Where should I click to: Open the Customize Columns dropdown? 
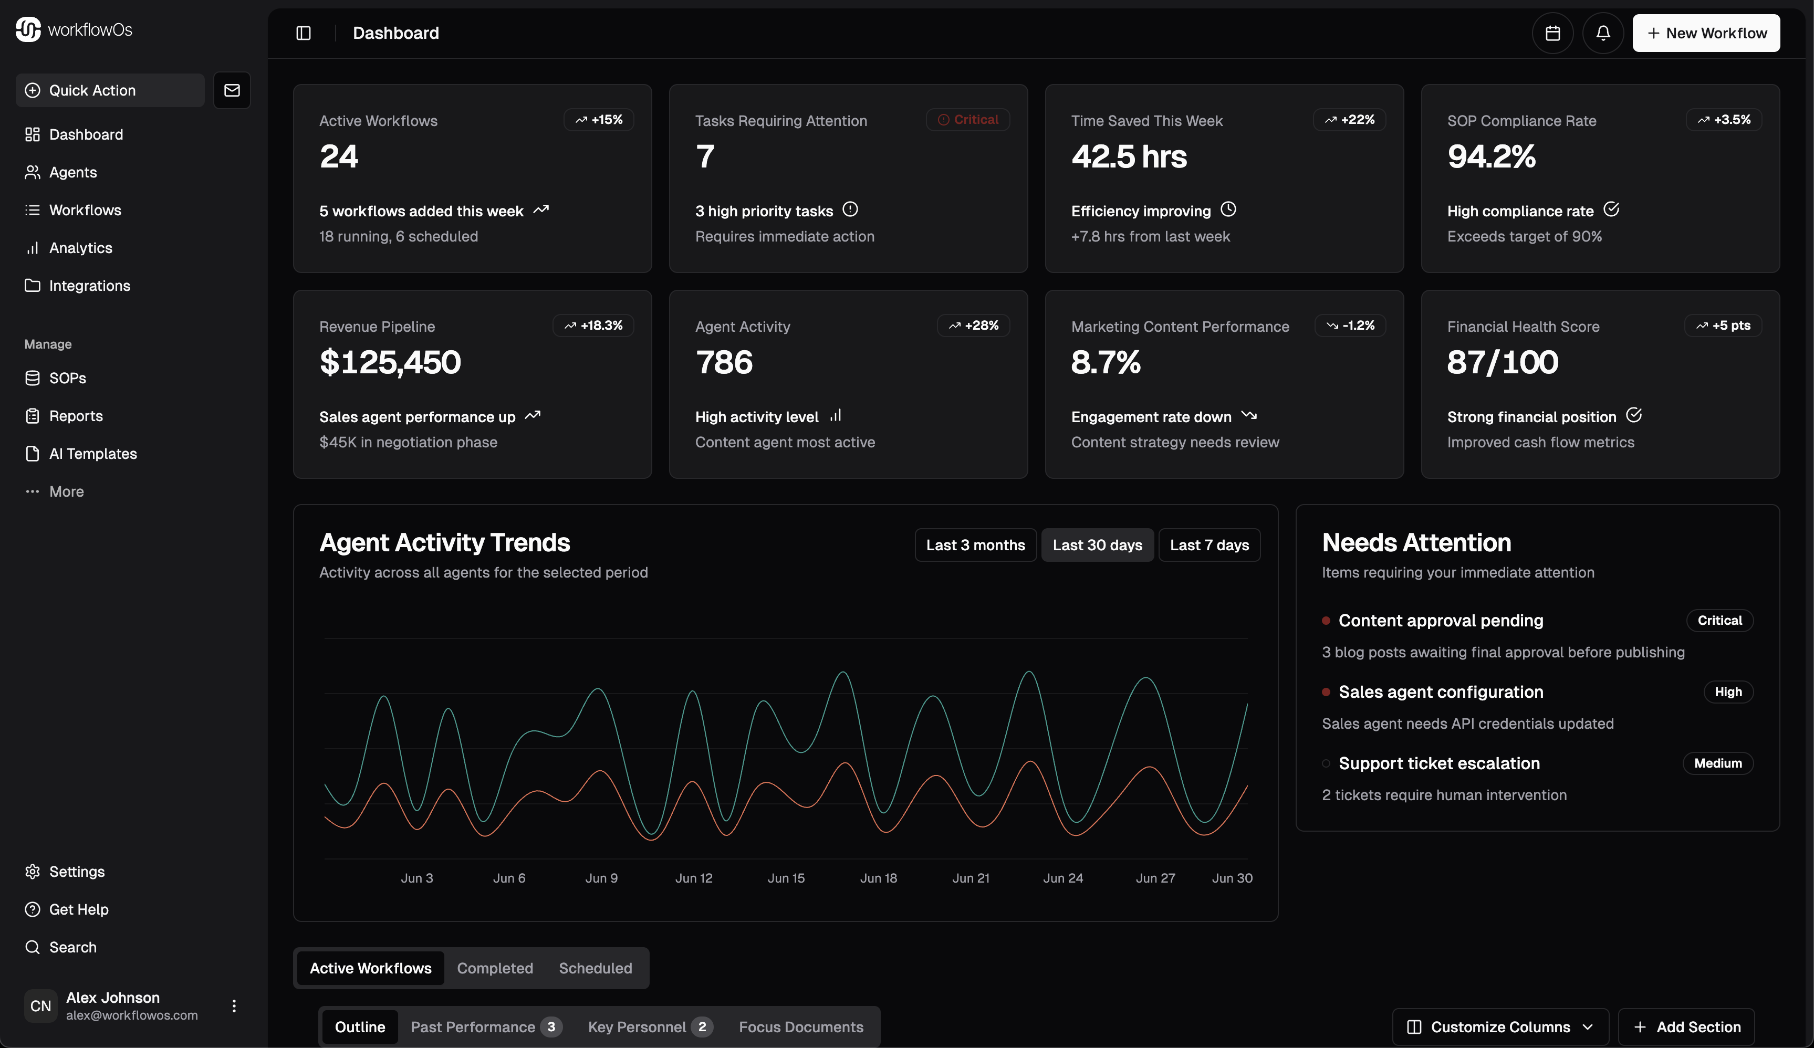click(1499, 1026)
